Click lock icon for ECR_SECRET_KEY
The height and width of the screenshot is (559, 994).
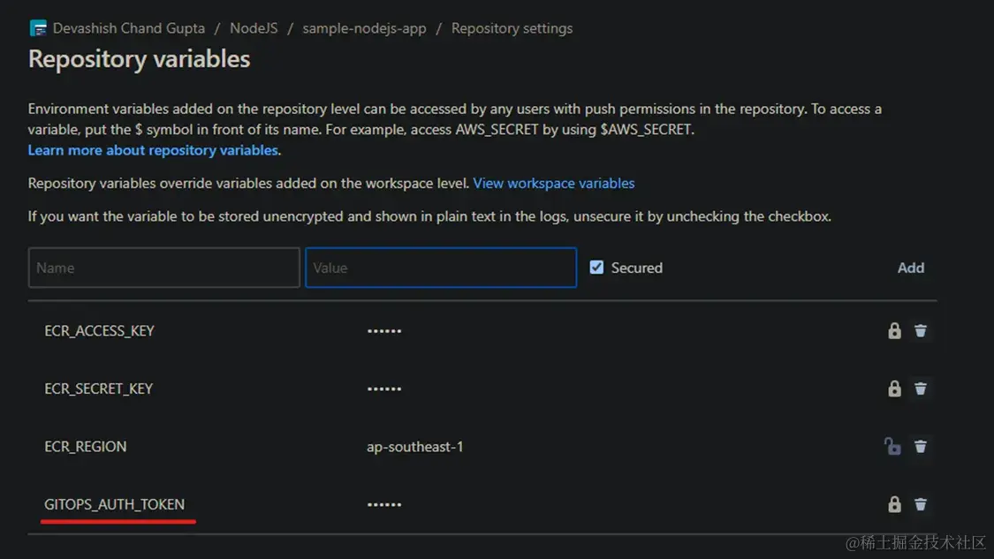click(894, 389)
